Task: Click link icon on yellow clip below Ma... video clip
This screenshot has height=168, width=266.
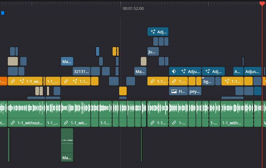Action: (x=66, y=81)
